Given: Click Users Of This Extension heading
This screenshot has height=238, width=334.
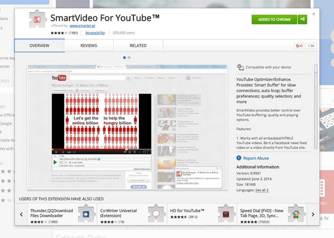Looking at the screenshot, I should tap(61, 199).
